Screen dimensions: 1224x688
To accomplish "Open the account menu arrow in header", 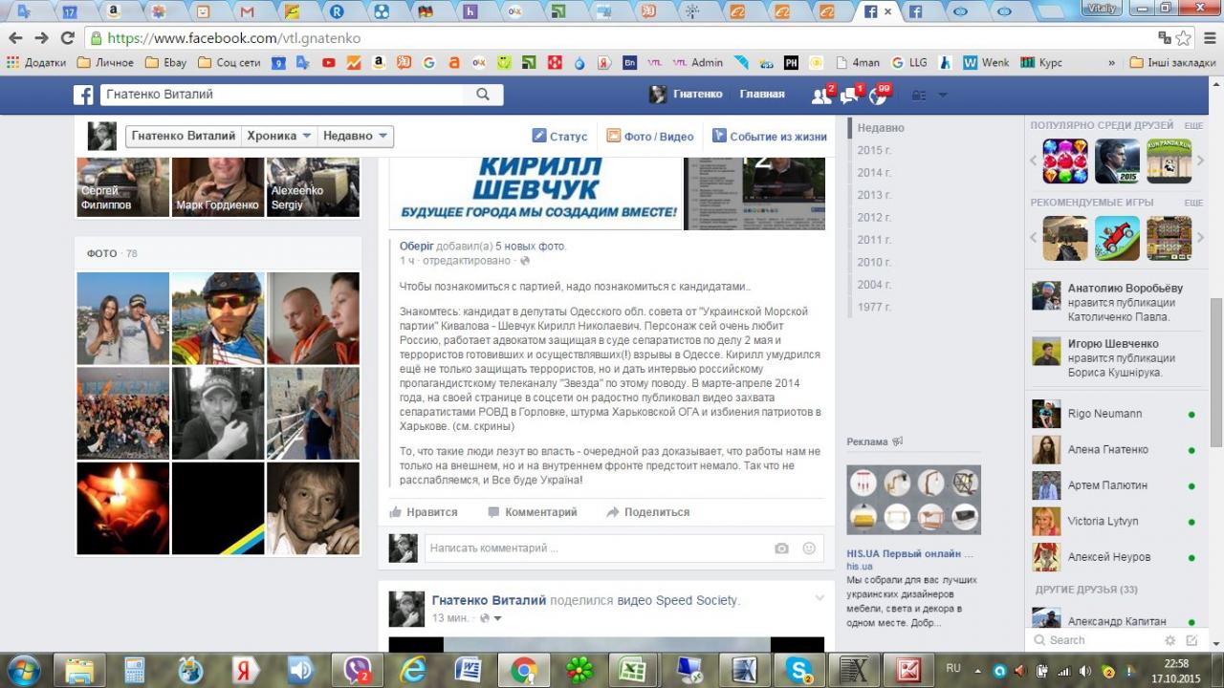I will 943,95.
